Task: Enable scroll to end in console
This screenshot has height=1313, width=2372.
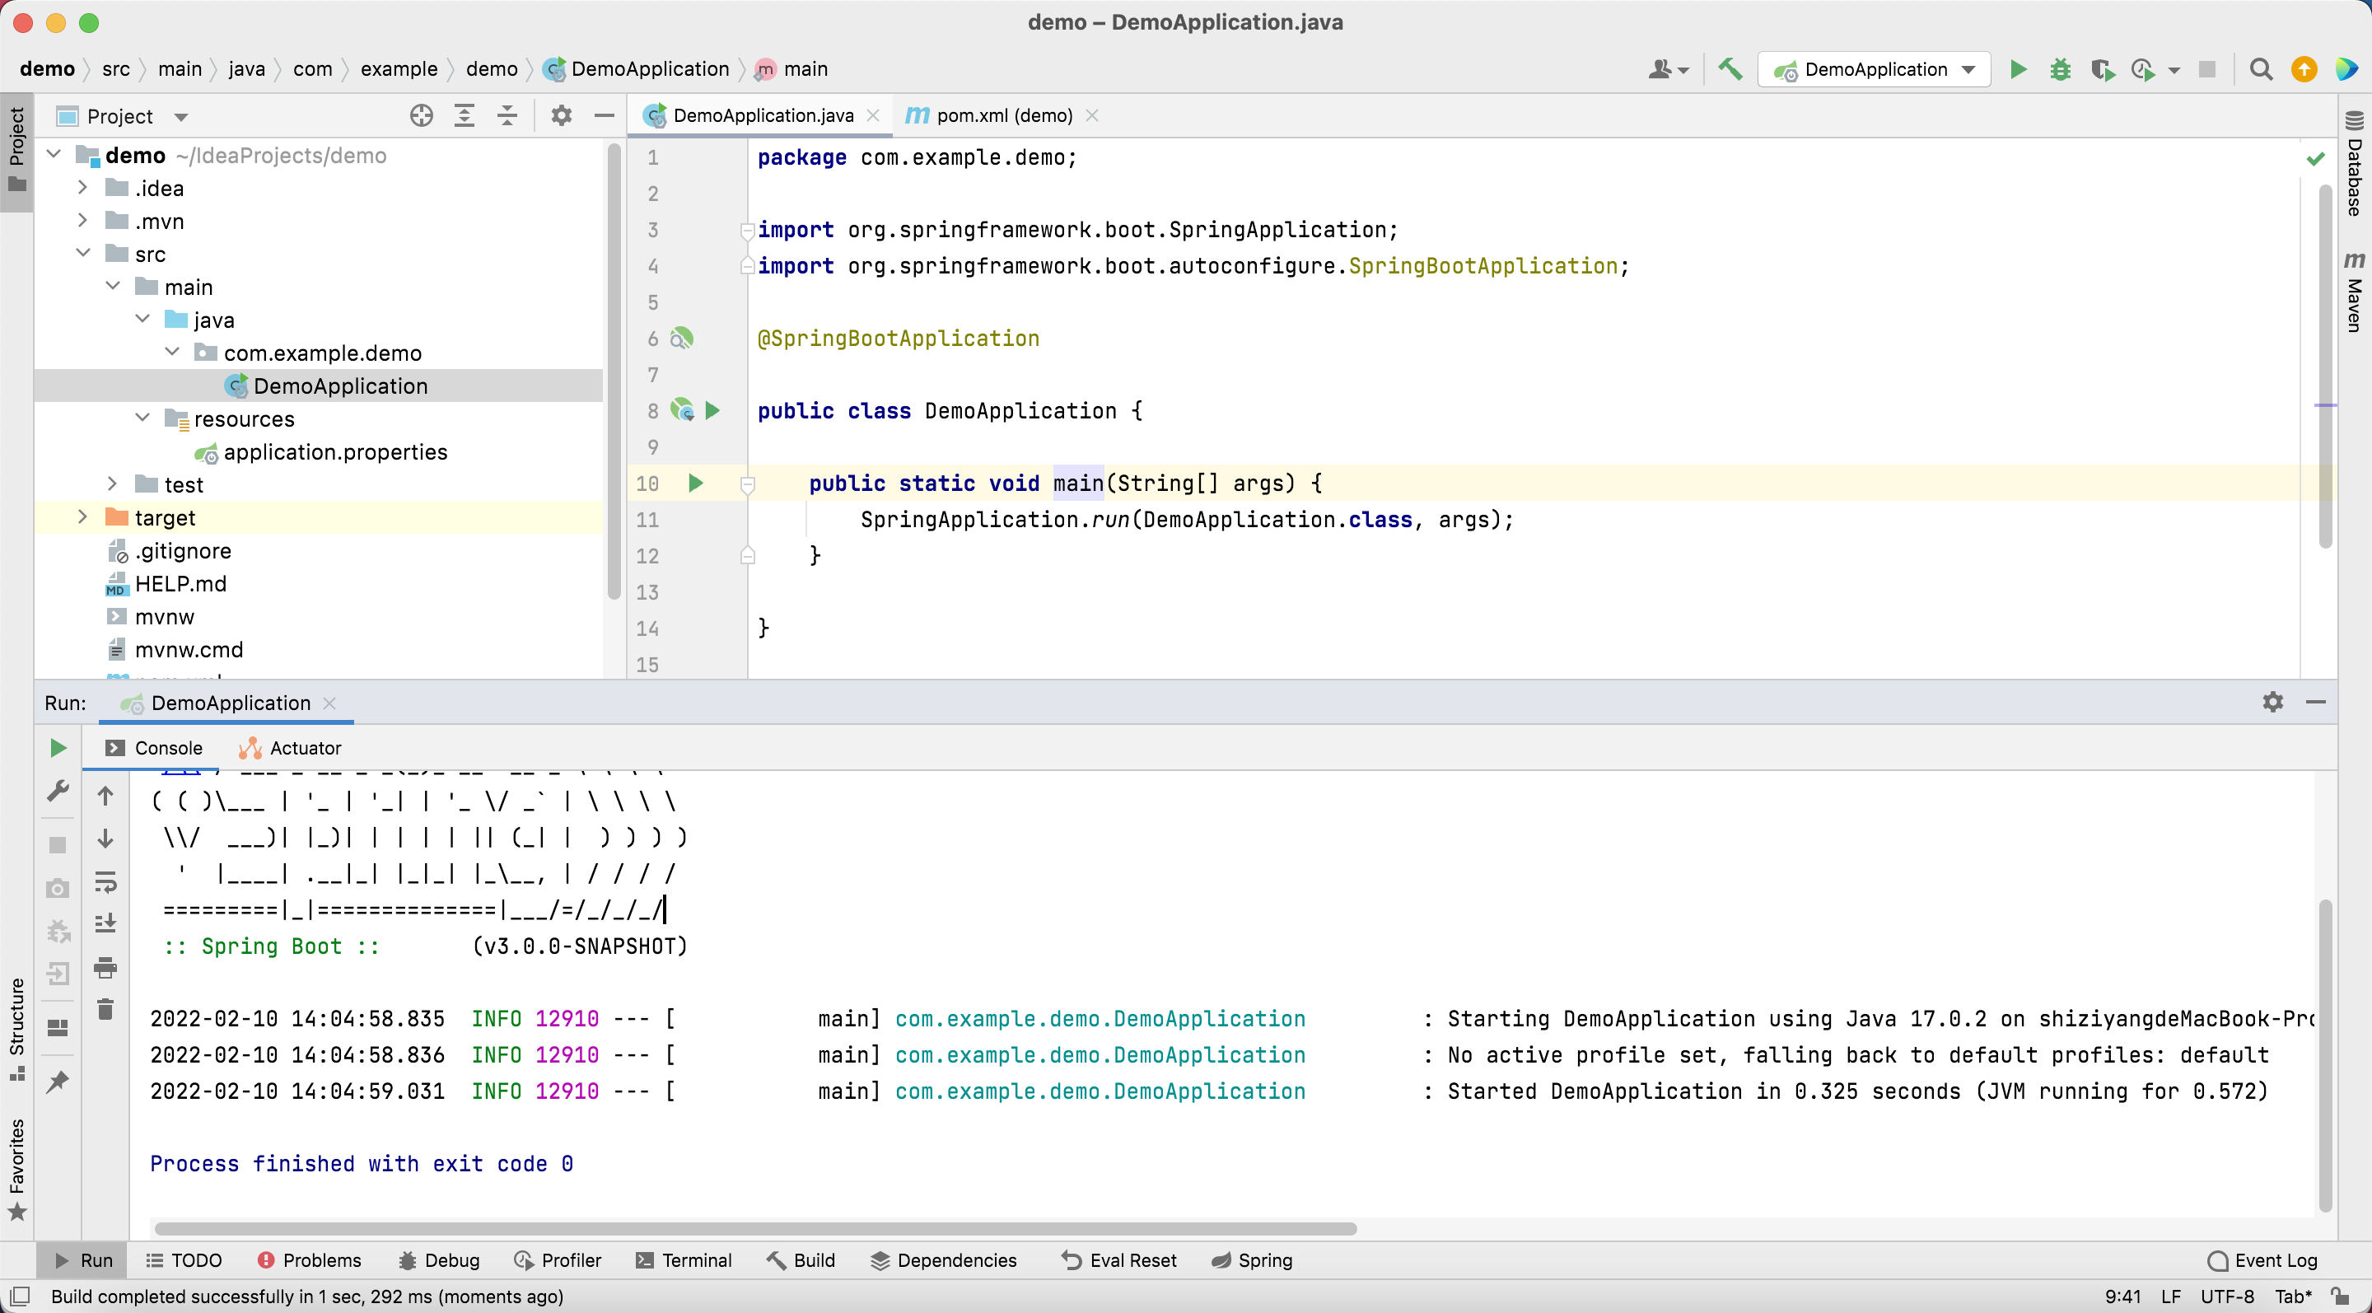Action: (105, 923)
